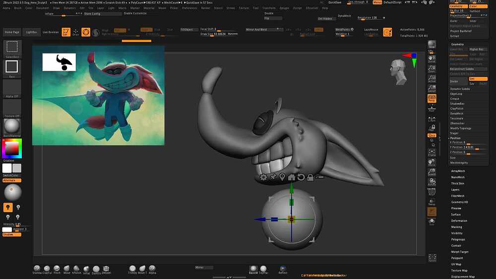Viewport: 496px width, 279px height.
Task: Adjust the Draw Size slider
Action: pyautogui.click(x=219, y=34)
